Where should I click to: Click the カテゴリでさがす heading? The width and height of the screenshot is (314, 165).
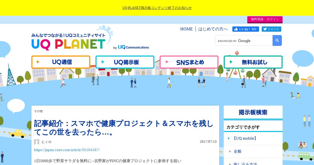click(243, 127)
